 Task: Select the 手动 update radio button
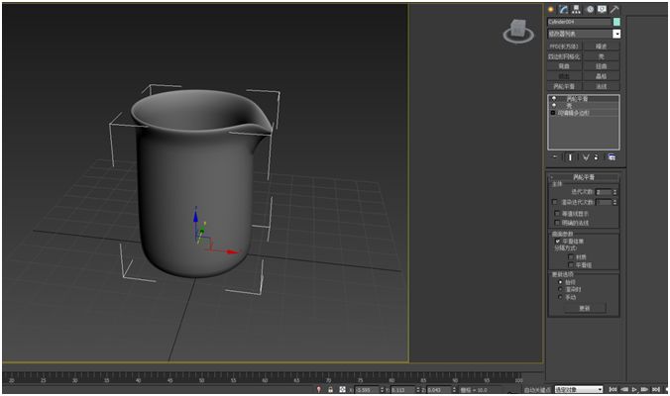pos(560,297)
